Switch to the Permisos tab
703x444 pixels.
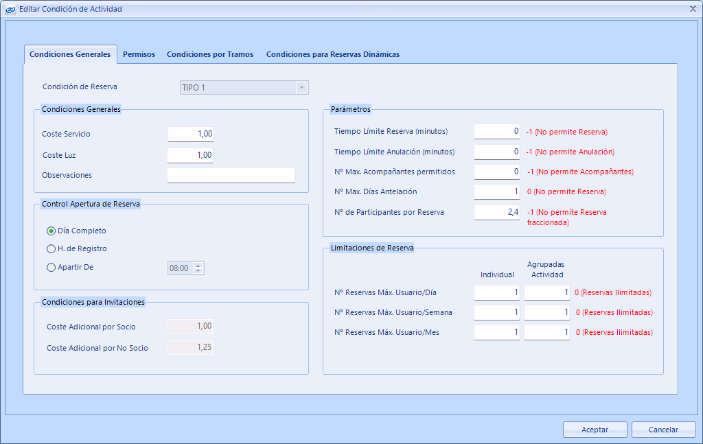[x=139, y=54]
